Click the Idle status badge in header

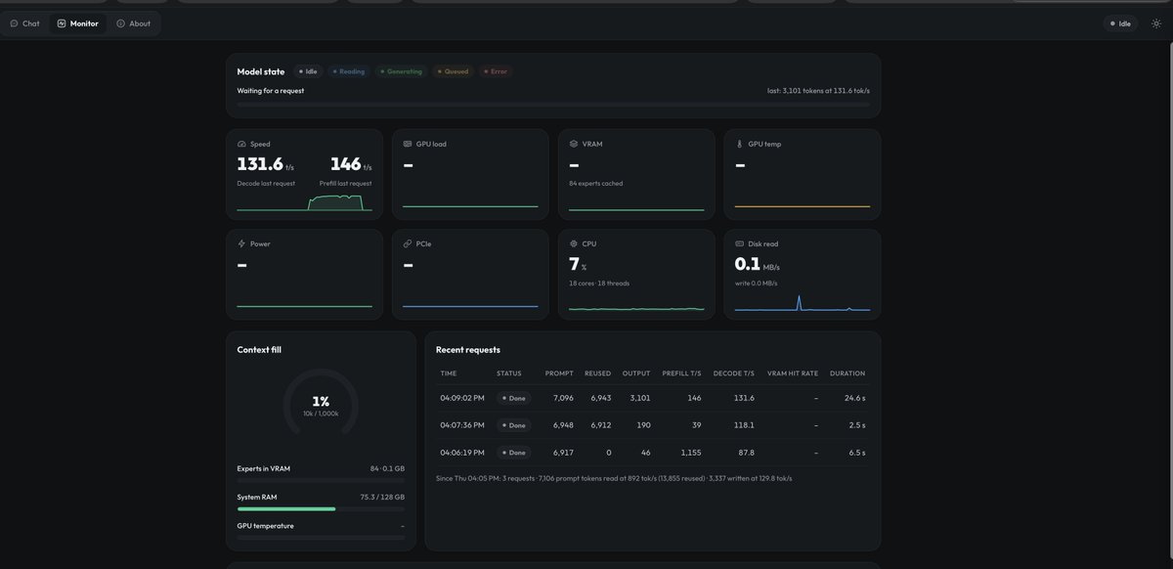[x=1120, y=23]
